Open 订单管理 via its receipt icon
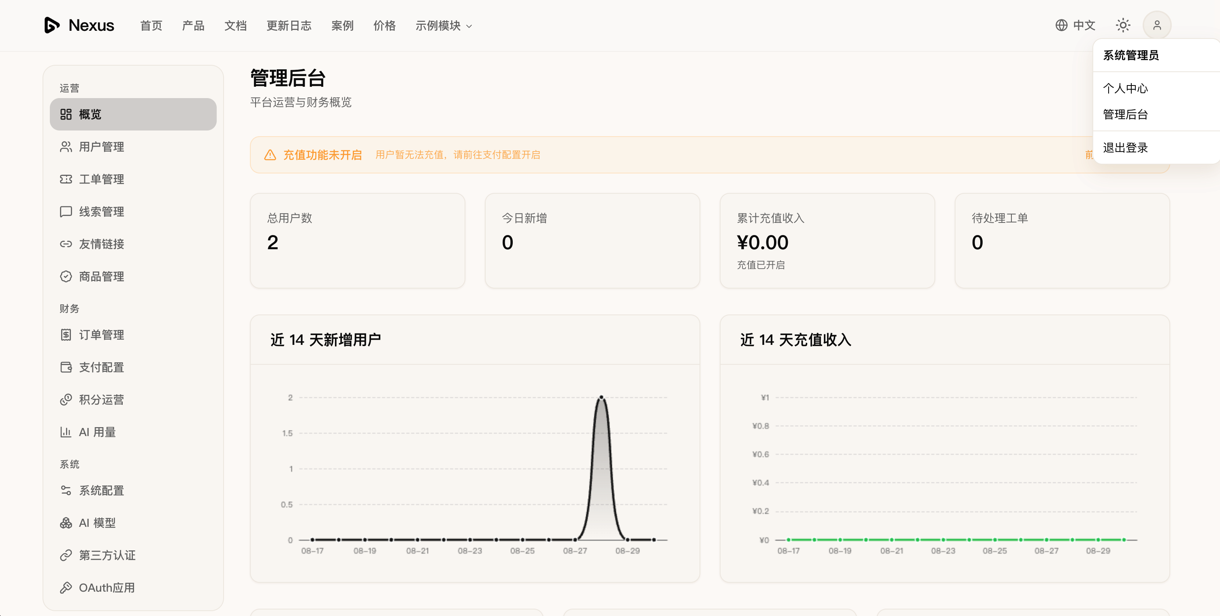 [x=66, y=335]
